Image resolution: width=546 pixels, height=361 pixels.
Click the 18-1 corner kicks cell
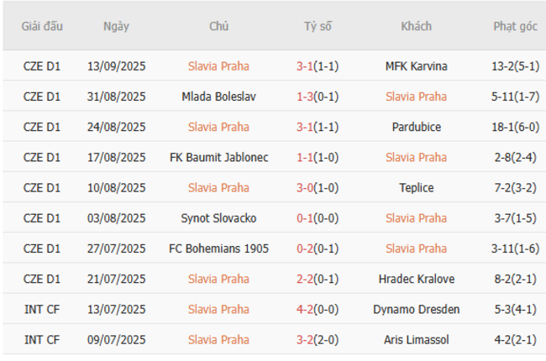[515, 127]
